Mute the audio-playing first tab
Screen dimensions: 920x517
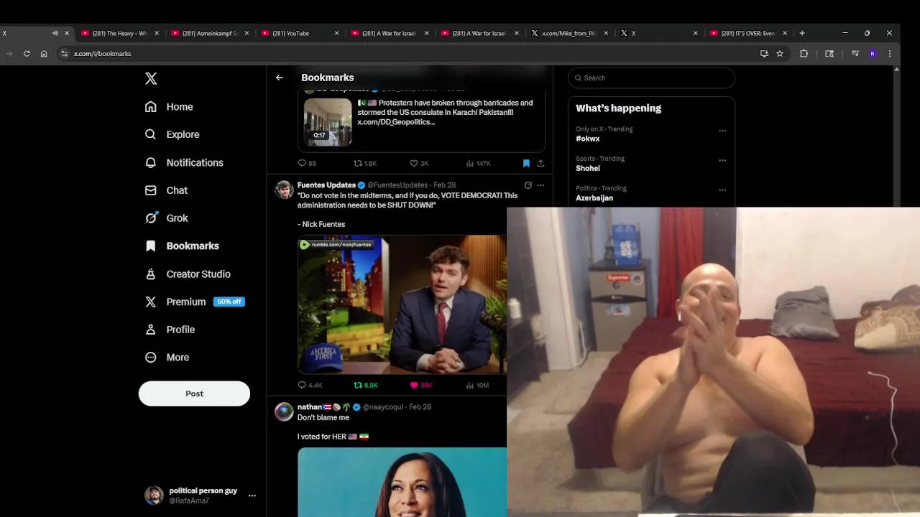[55, 33]
